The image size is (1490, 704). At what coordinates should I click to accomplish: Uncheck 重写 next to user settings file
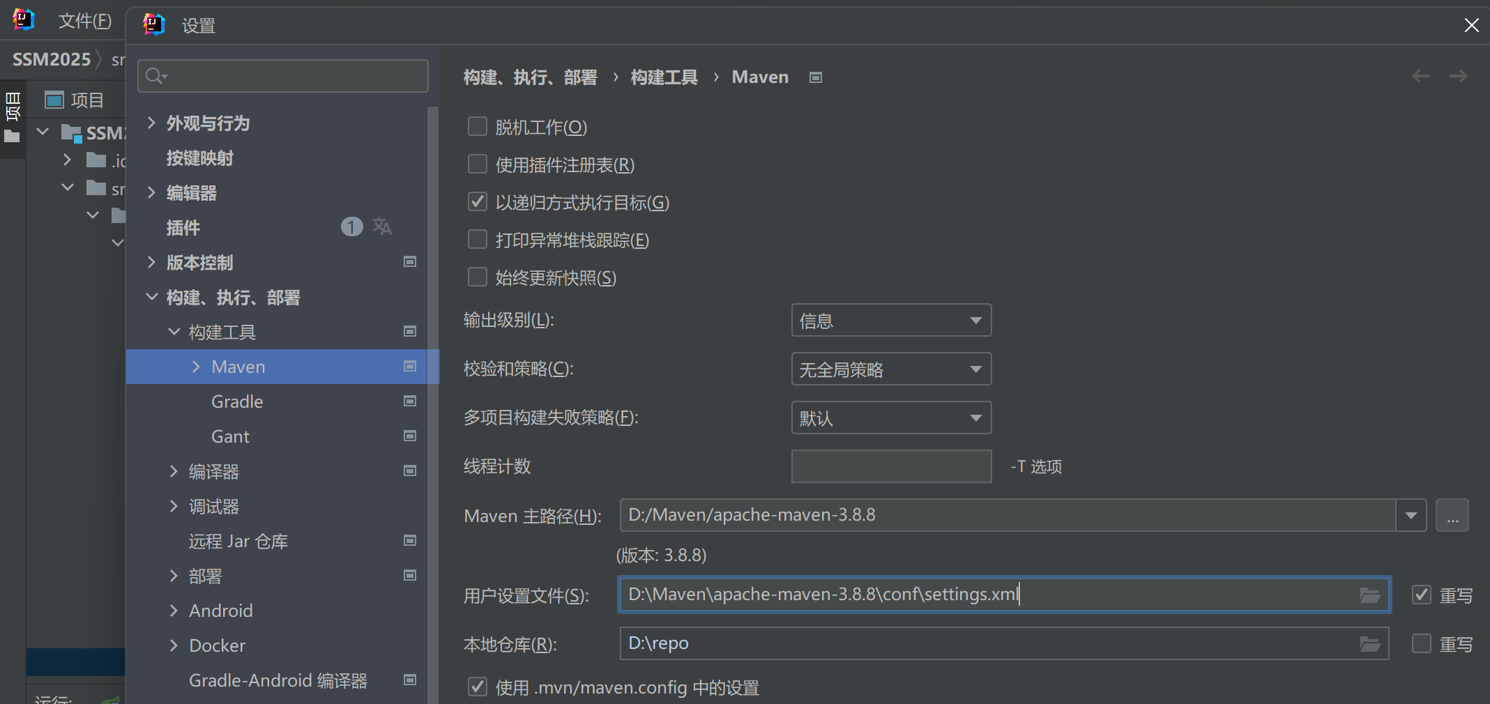pyautogui.click(x=1421, y=595)
